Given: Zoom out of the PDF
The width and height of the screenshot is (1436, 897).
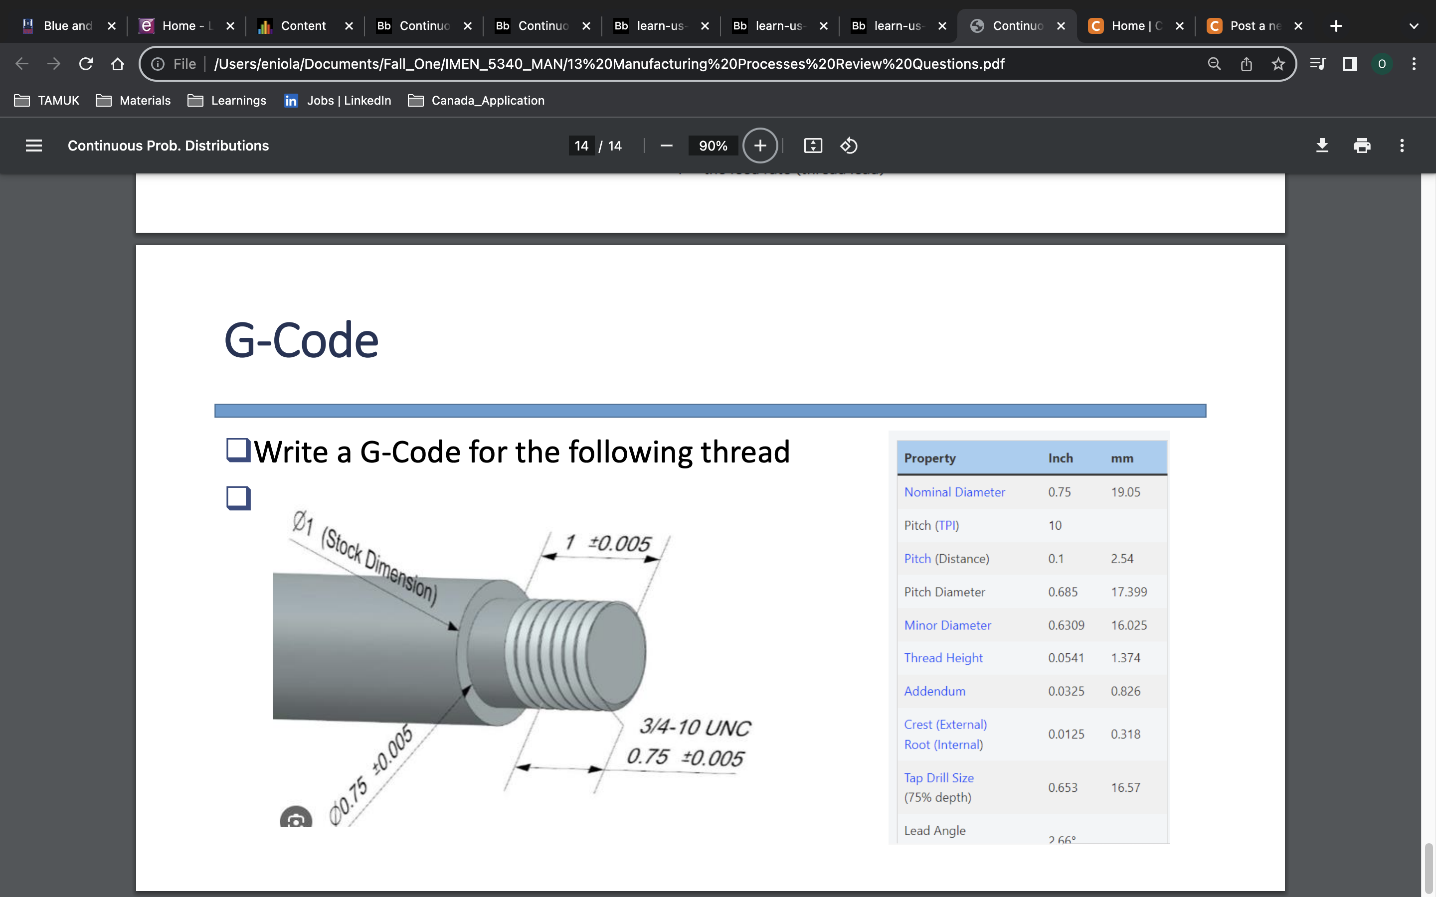Looking at the screenshot, I should coord(666,146).
